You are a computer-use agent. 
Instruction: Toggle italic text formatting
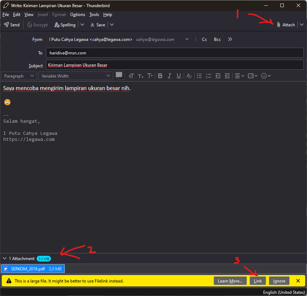[170, 76]
